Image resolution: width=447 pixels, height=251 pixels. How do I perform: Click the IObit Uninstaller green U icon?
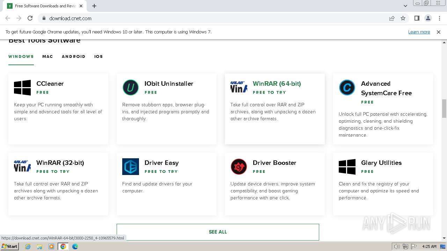(x=131, y=88)
